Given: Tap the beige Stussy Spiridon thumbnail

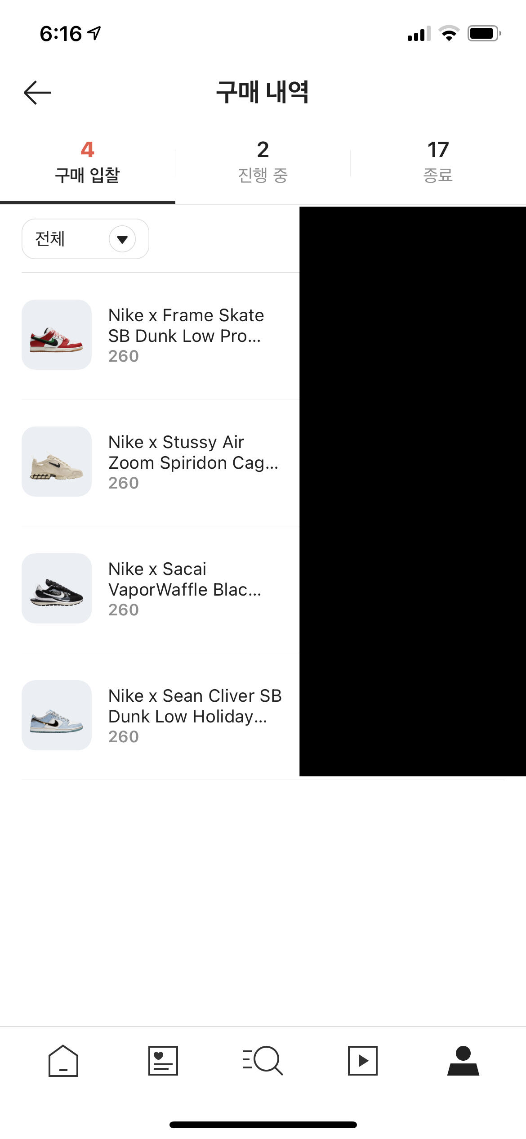Looking at the screenshot, I should (x=57, y=462).
